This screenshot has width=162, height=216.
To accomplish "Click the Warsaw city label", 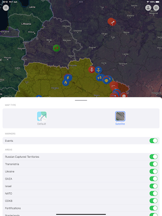I will 8,57.
